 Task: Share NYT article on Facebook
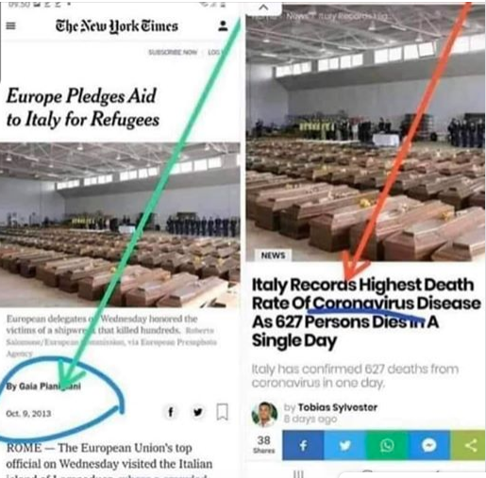171,412
